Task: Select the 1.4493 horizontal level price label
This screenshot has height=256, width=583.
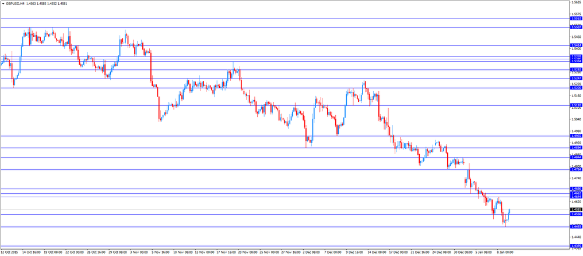Action: [x=576, y=226]
